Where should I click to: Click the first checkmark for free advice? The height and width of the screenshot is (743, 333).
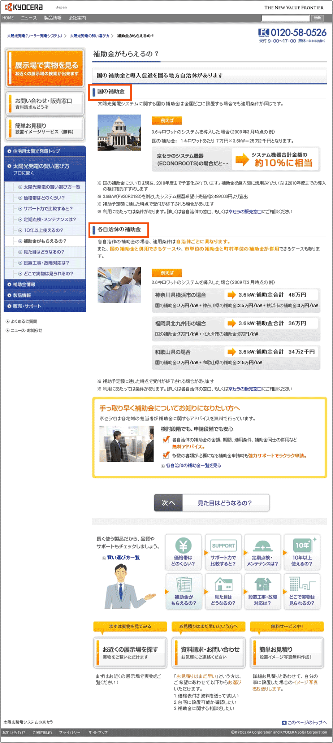click(x=166, y=440)
